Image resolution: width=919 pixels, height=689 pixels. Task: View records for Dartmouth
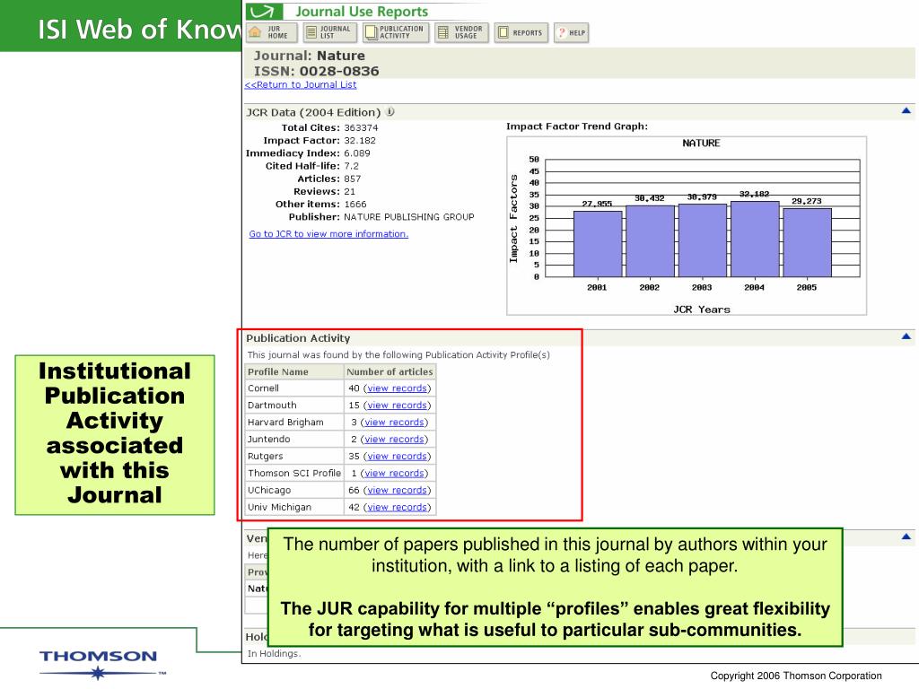click(x=397, y=405)
